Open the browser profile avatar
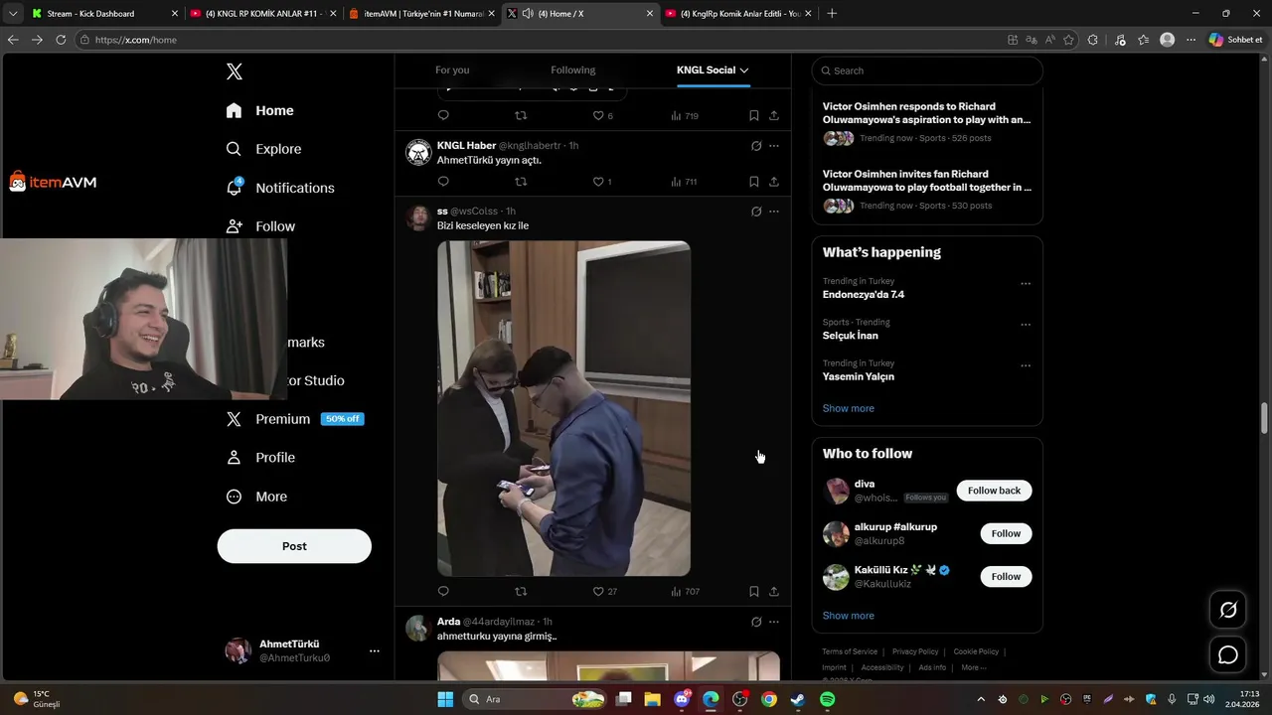The height and width of the screenshot is (715, 1272). [x=1167, y=40]
